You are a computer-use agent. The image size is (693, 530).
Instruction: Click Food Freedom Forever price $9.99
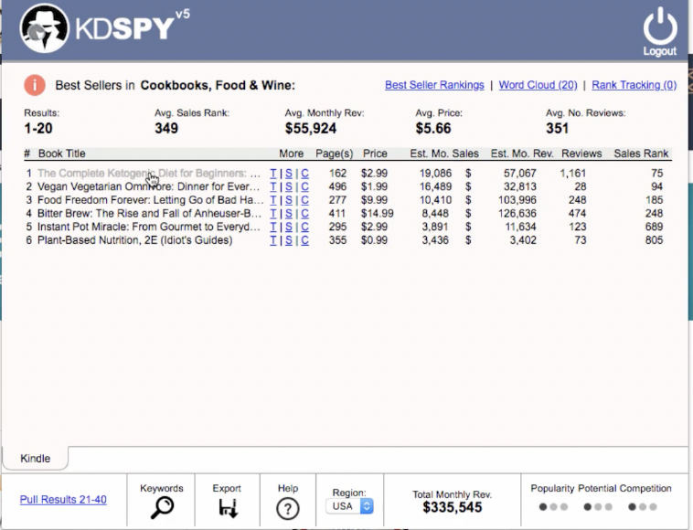coord(374,200)
